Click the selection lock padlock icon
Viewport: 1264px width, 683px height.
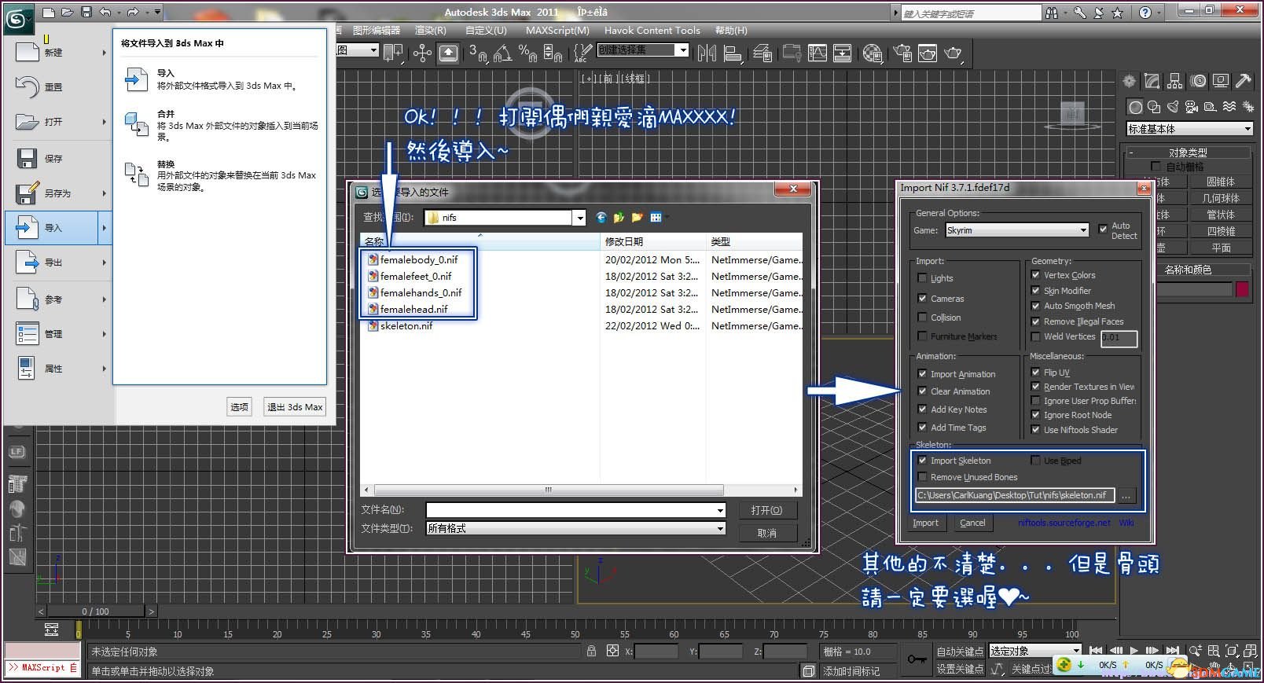click(591, 651)
